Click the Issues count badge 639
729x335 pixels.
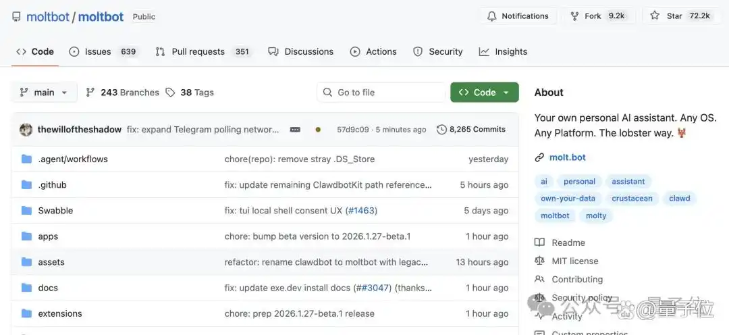coord(128,51)
